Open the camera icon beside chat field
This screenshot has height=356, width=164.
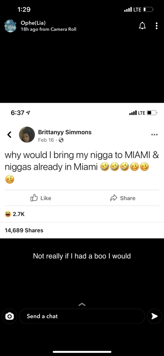(10, 316)
